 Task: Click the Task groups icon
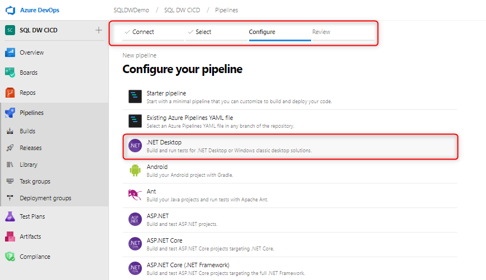tap(10, 181)
